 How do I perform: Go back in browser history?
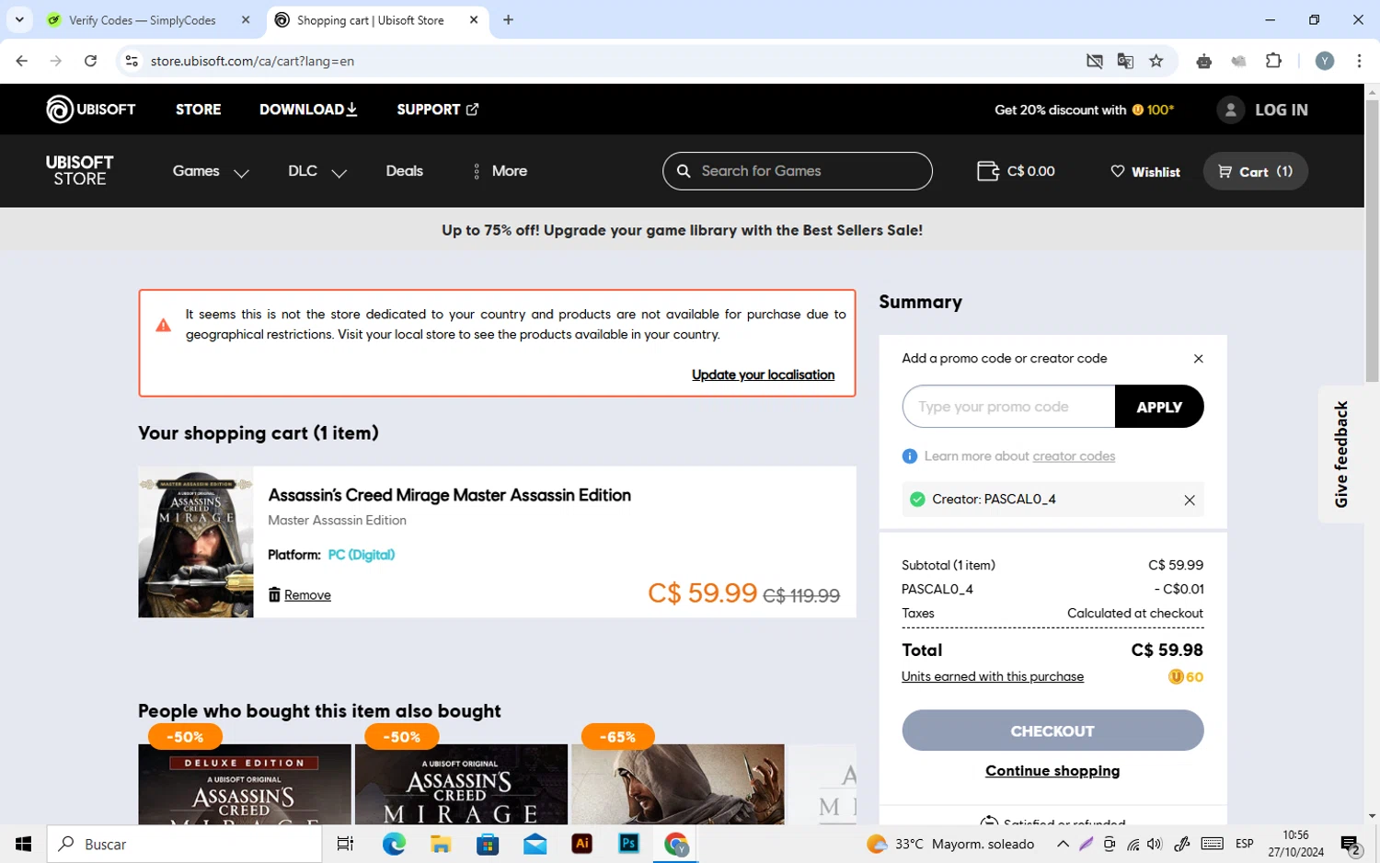pyautogui.click(x=22, y=61)
